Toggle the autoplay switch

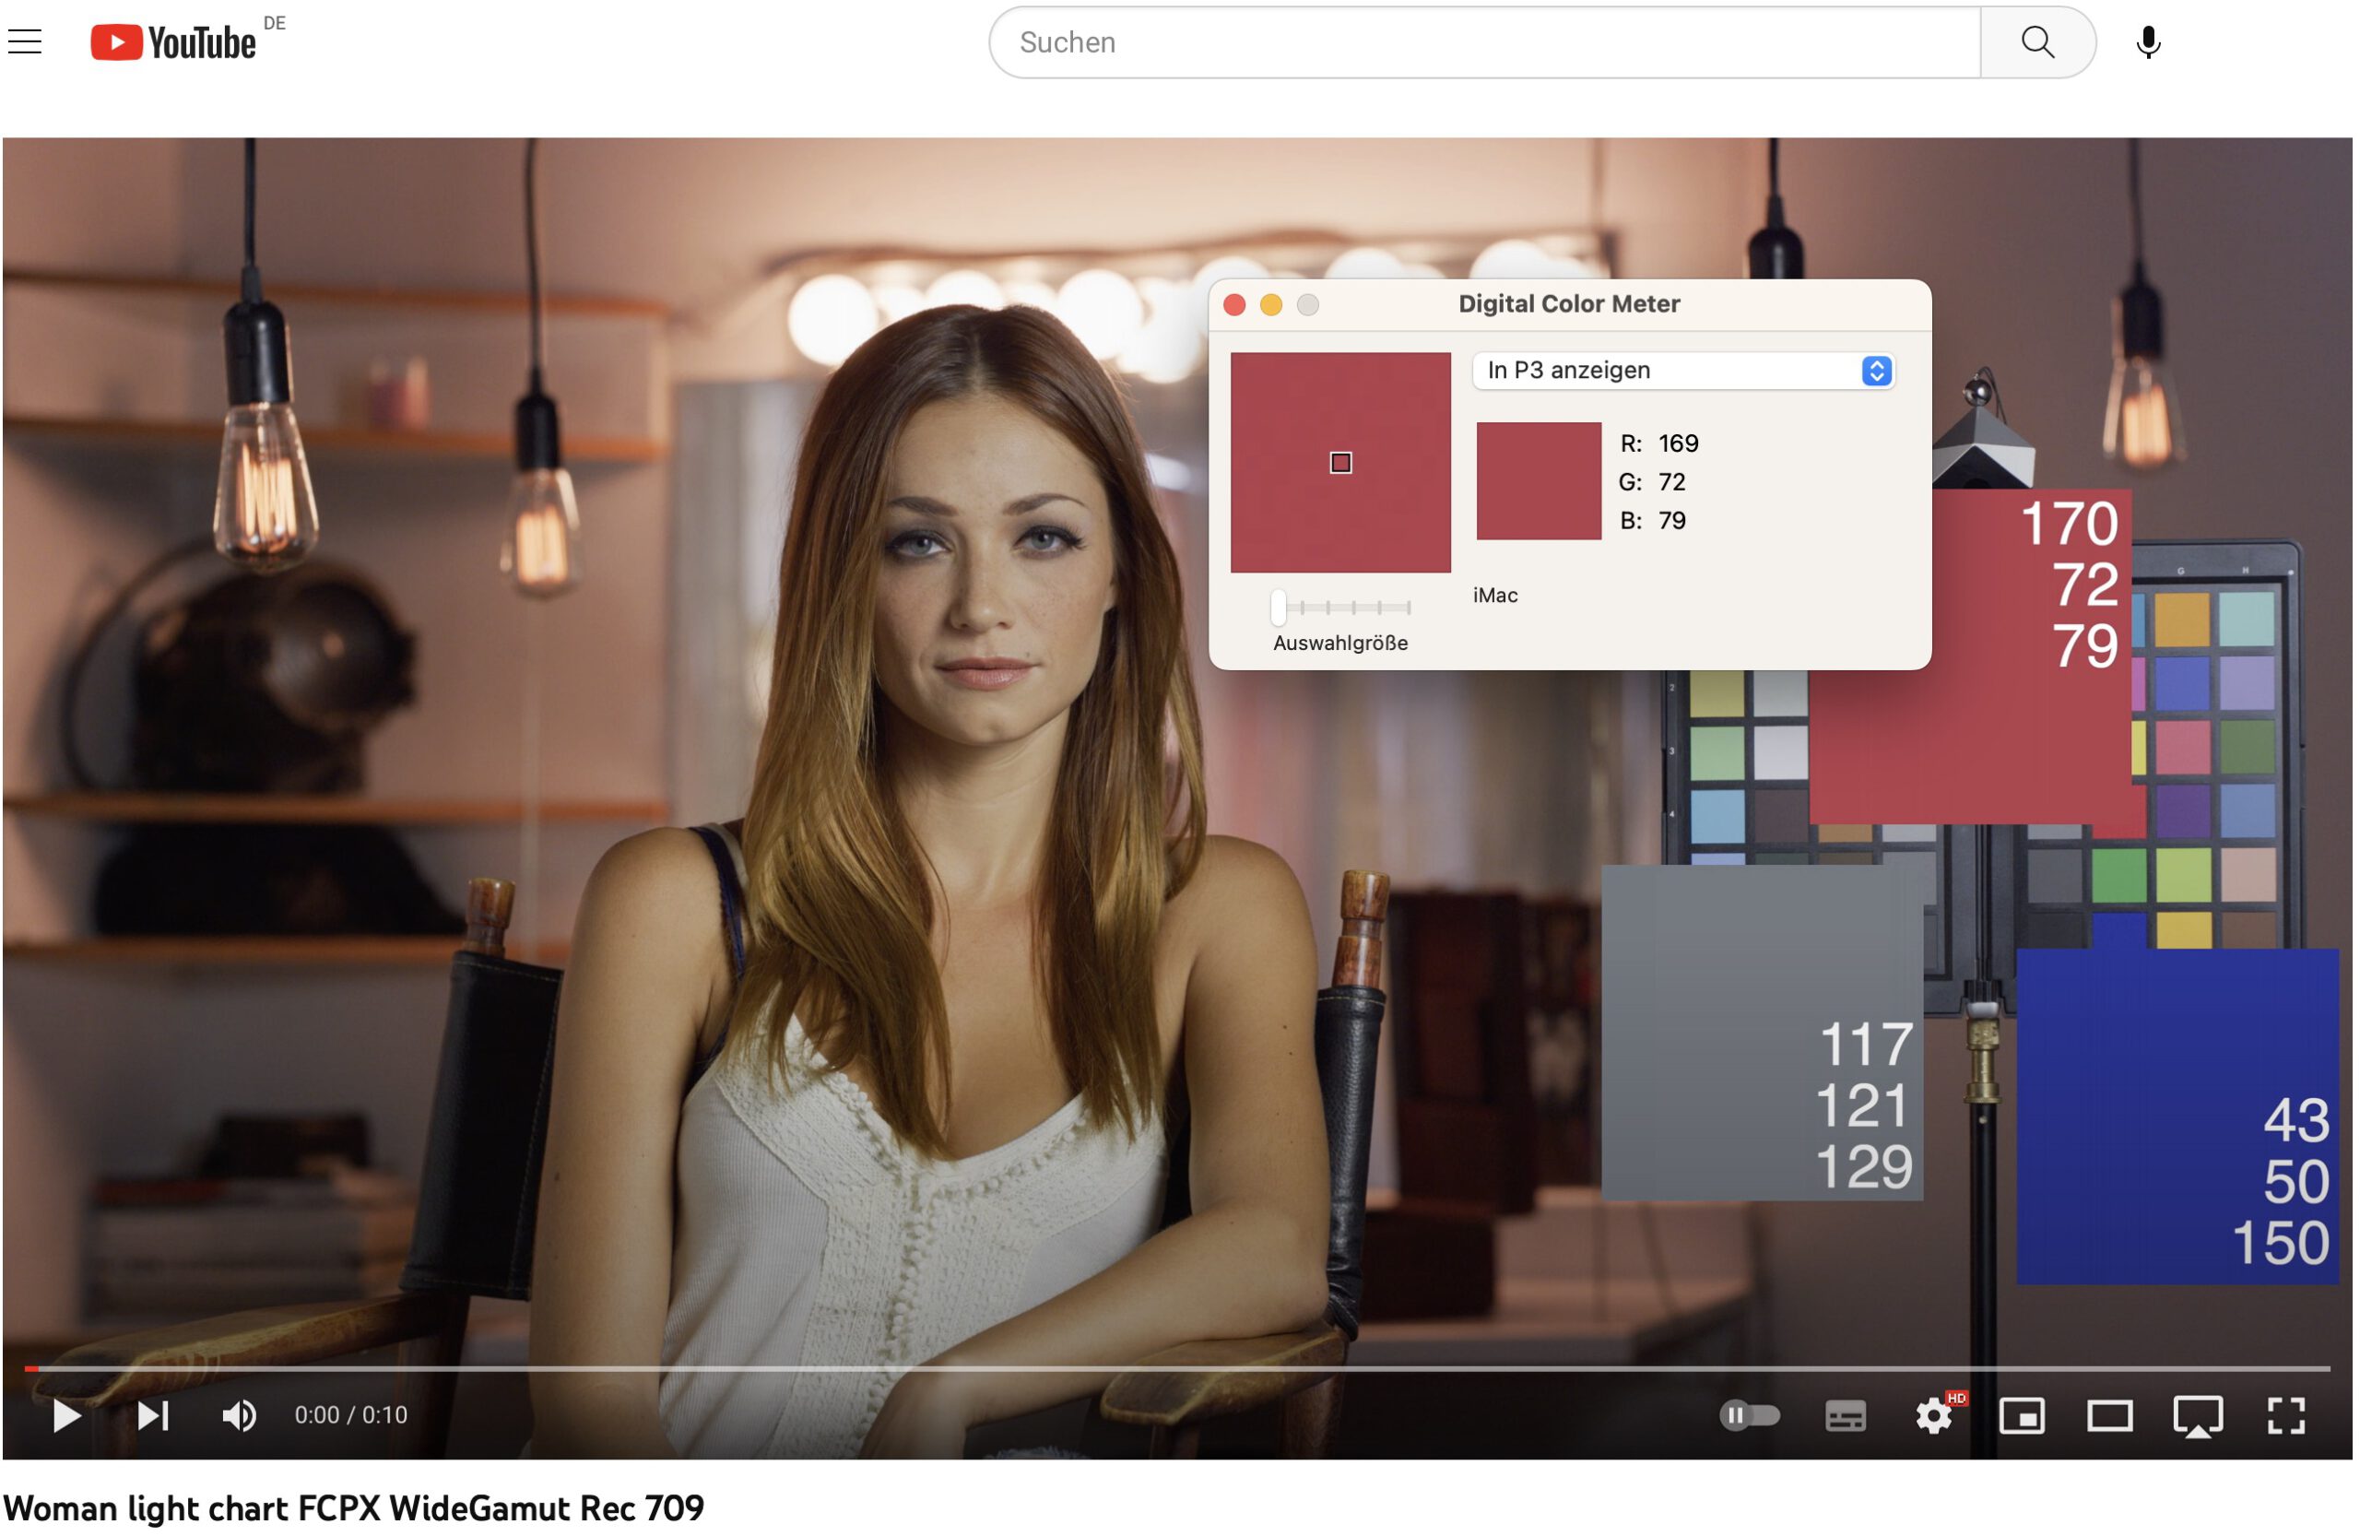coord(1749,1416)
